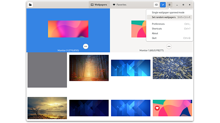Enable Single wallpaper spanned mode
The height and width of the screenshot is (123, 220).
[x=168, y=13]
